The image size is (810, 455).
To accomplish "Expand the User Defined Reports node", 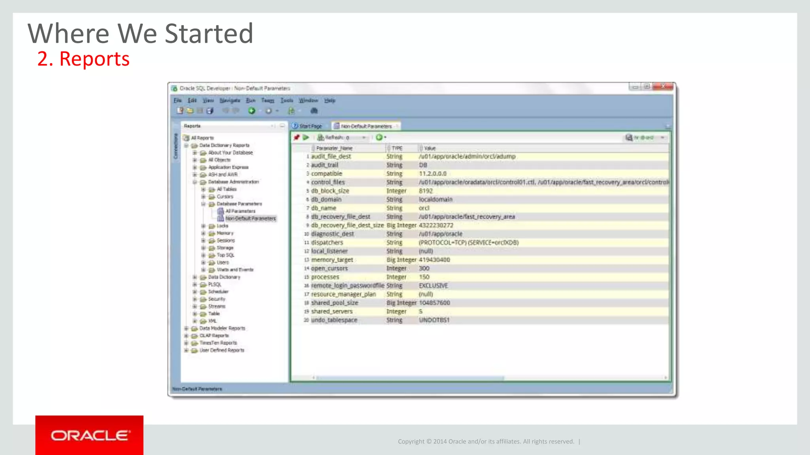I will pyautogui.click(x=186, y=350).
